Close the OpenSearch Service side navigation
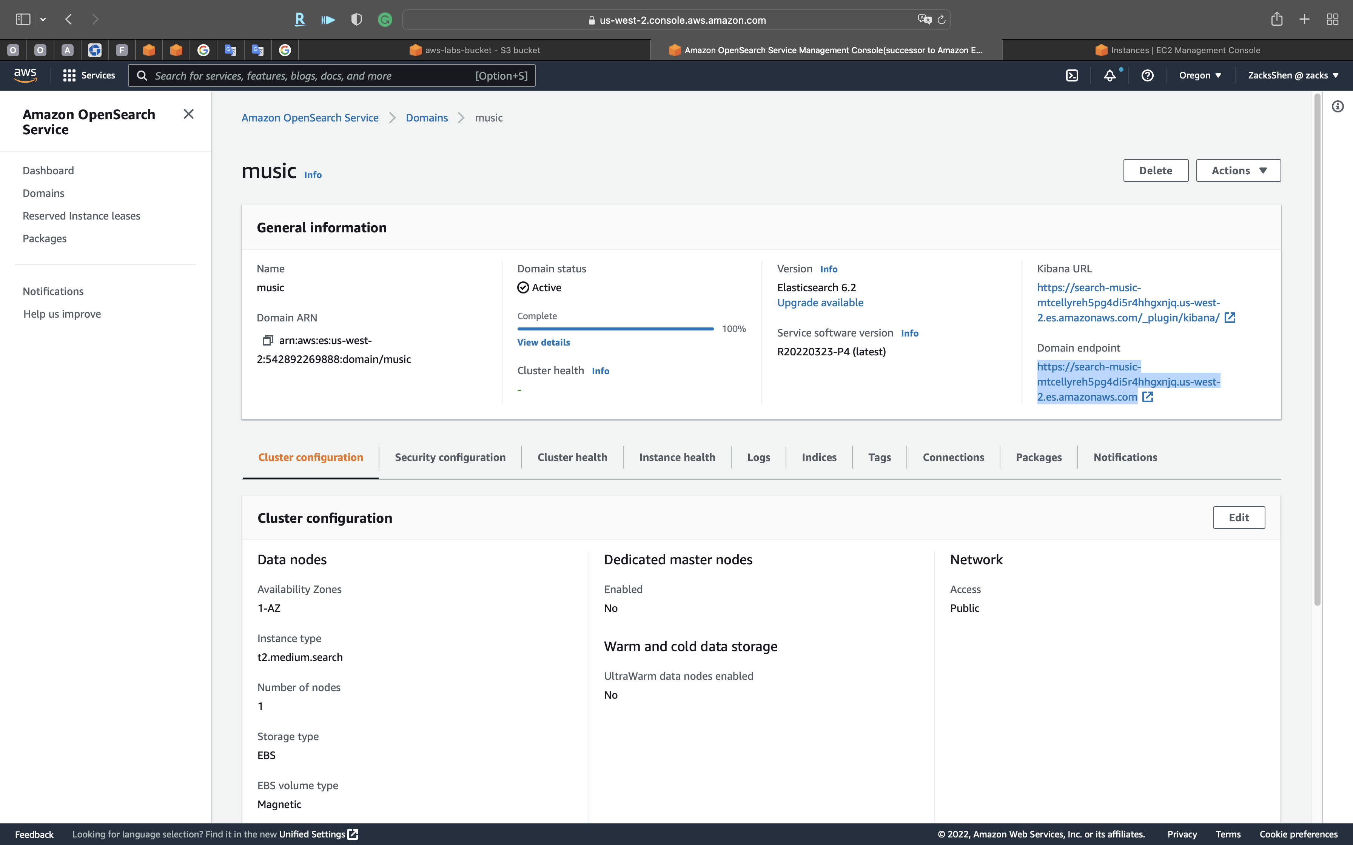 point(188,114)
